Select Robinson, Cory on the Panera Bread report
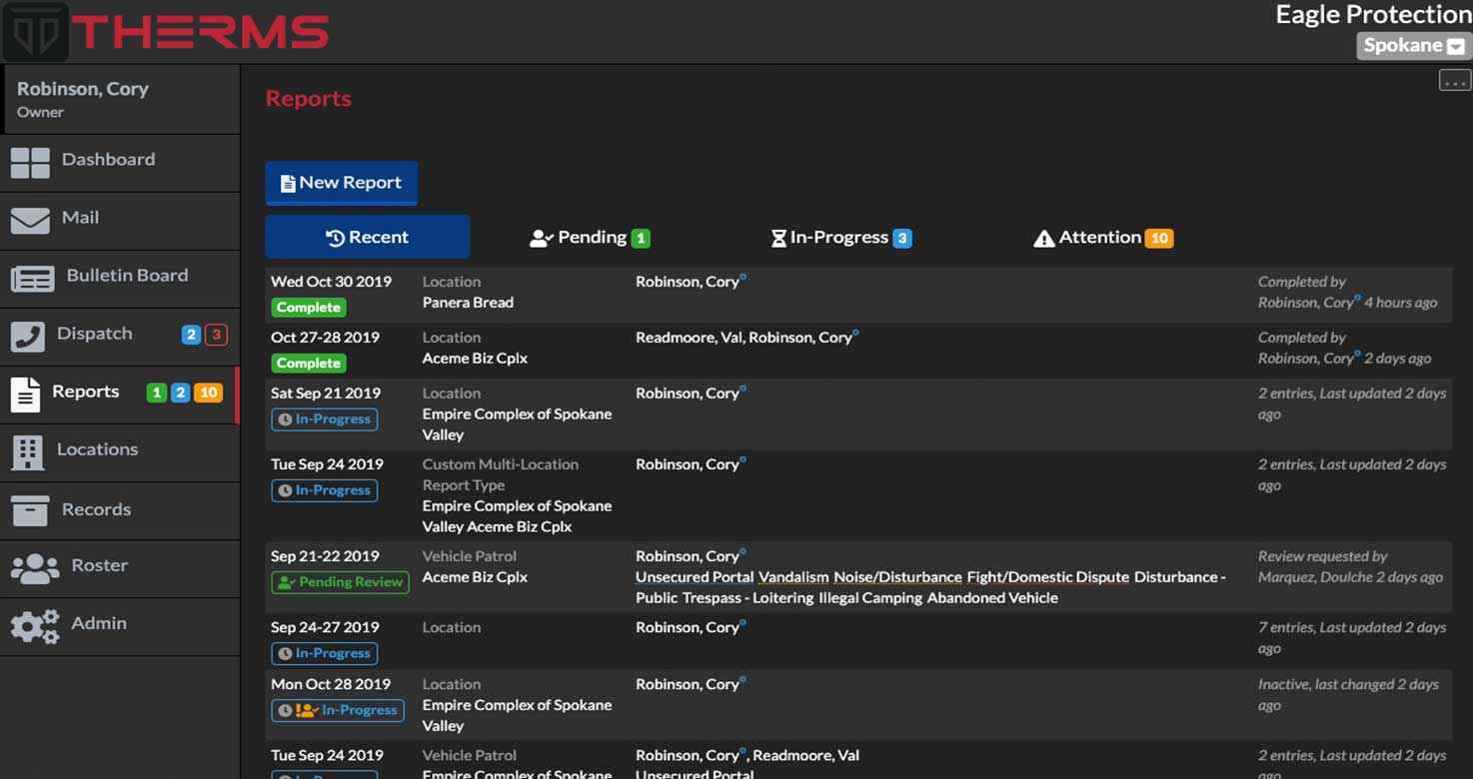The height and width of the screenshot is (779, 1473). [x=686, y=281]
